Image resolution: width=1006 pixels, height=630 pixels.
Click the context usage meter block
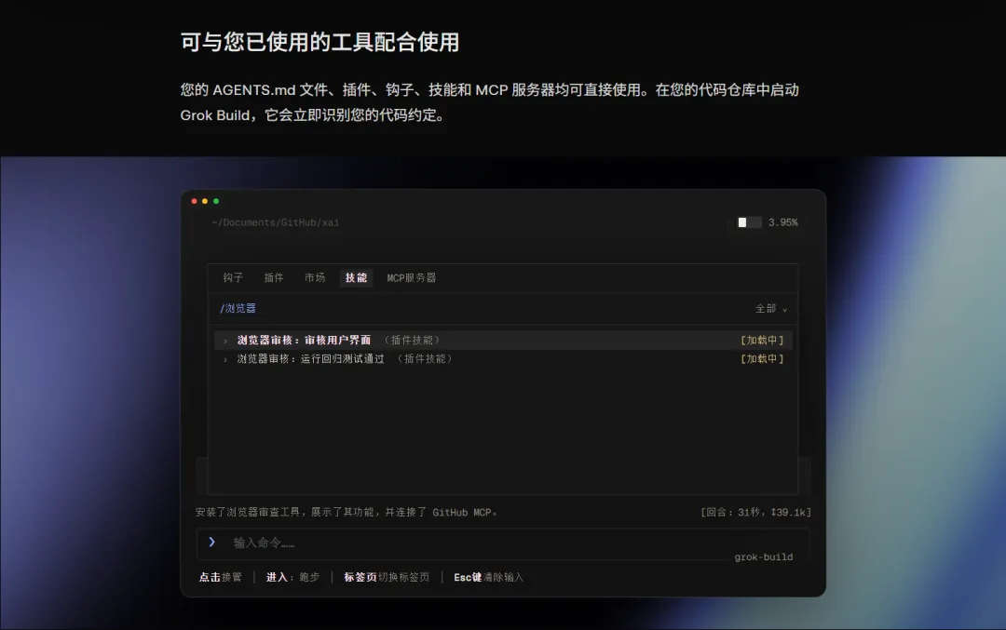click(x=749, y=222)
